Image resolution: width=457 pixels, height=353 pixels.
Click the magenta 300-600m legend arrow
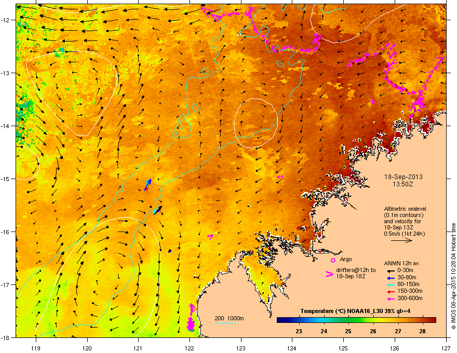pos(391,298)
